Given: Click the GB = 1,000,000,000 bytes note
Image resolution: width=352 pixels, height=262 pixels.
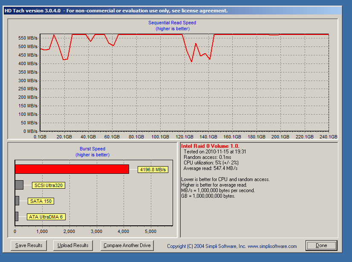Looking at the screenshot, I should pyautogui.click(x=208, y=196).
